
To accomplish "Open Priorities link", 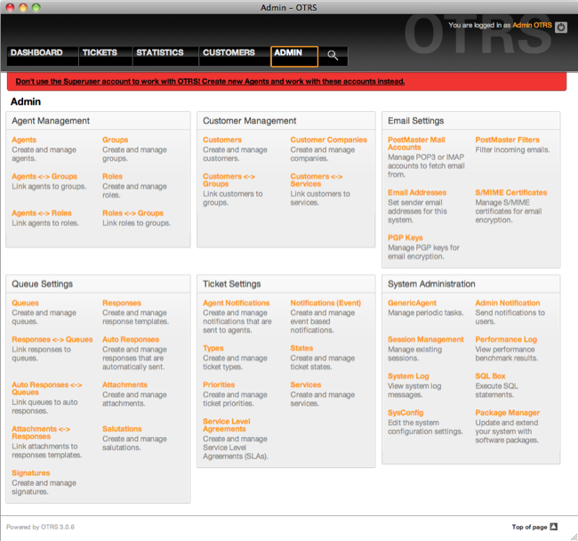I will 219,384.
